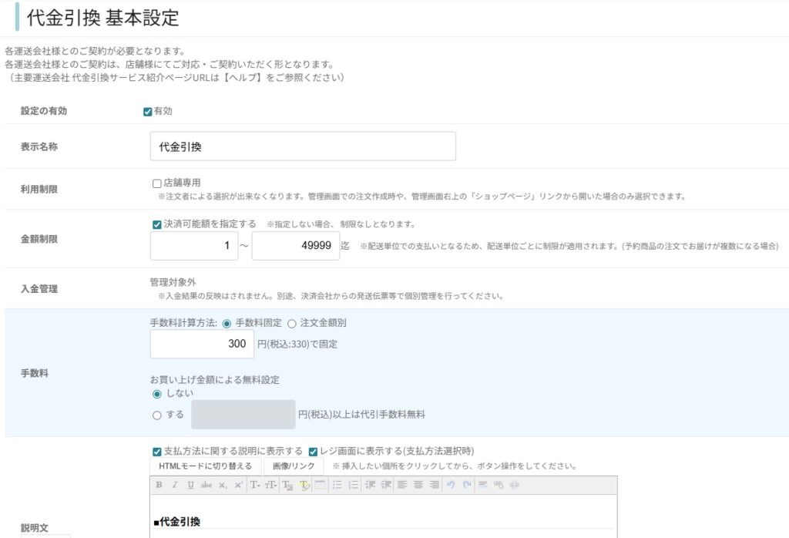Click the strikethrough icon in the editor

pos(206,485)
